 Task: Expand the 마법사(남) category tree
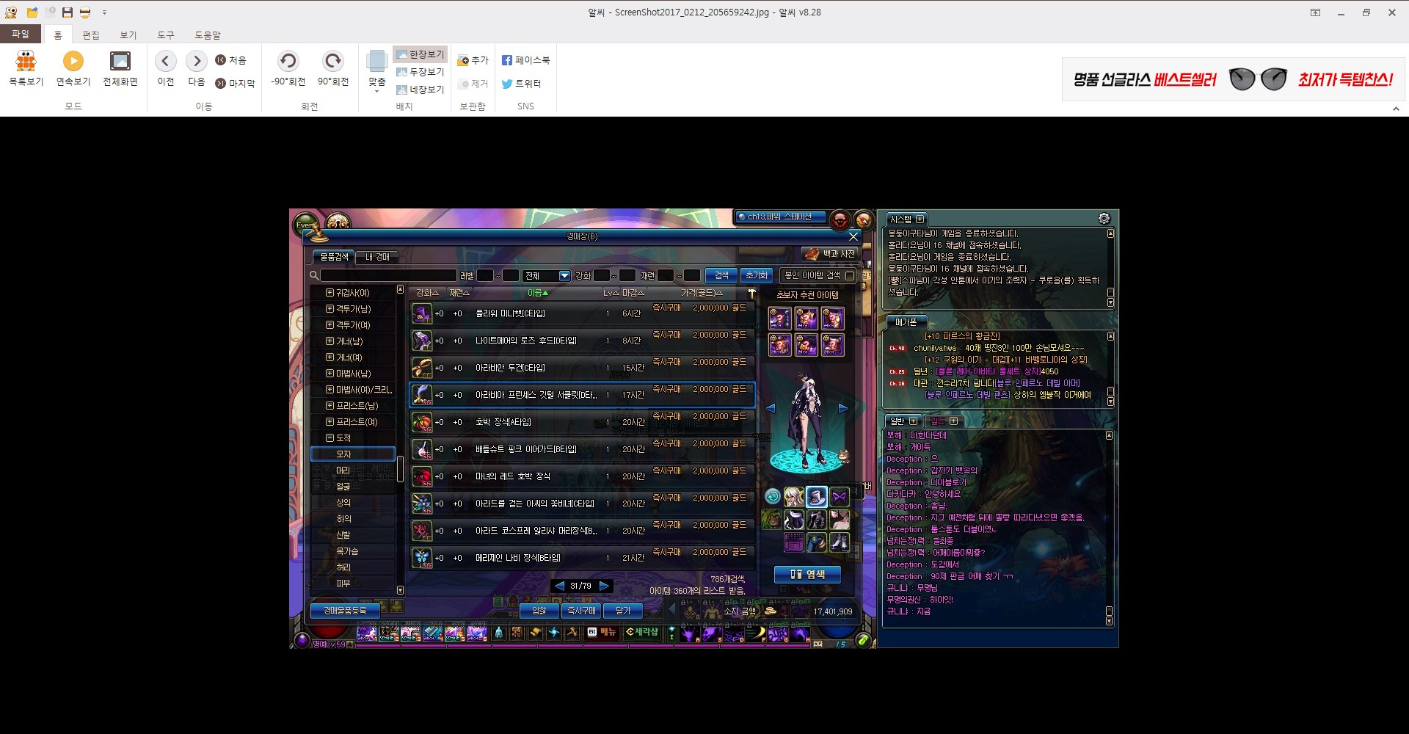330,374
